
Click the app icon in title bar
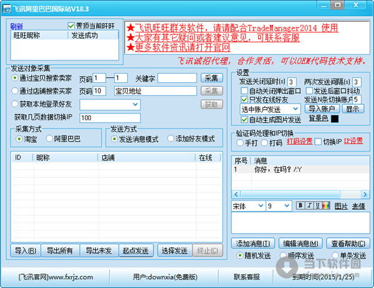[7, 9]
